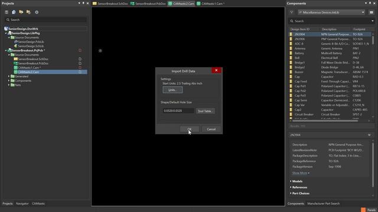Open Projects panel settings gear icon
The image size is (378, 212).
click(x=37, y=12)
